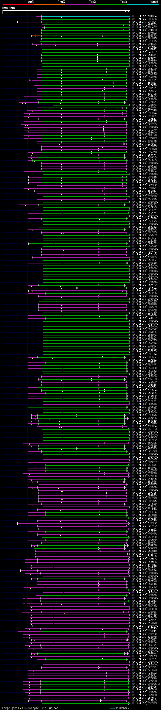Screen dimensions: 161x710
Task: Open hit UniRef100_B7ZX91
Action: (144, 102)
